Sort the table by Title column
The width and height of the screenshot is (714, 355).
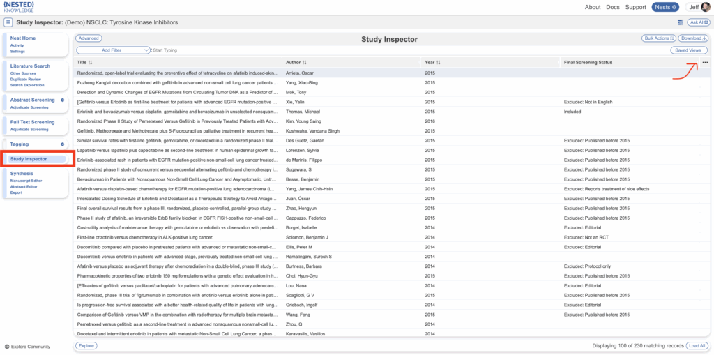90,63
